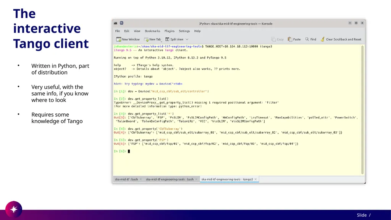
Task: Open the Settings menu
Action: (x=184, y=31)
